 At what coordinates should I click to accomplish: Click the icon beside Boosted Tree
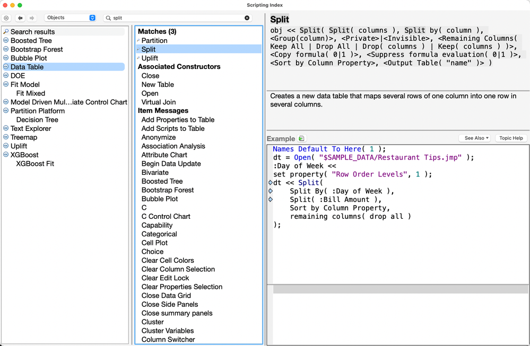coord(6,40)
